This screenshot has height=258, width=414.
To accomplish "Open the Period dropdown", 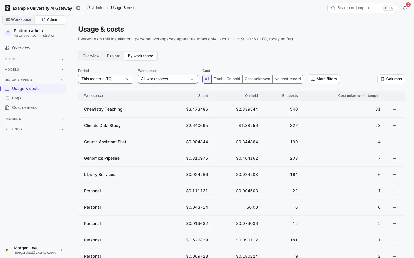I will click(106, 79).
